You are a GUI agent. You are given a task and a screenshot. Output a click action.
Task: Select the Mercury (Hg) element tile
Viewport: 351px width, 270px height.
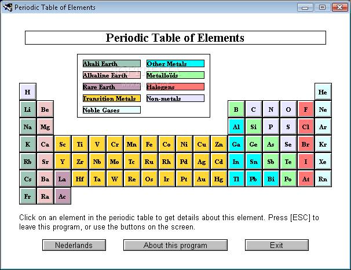pos(218,179)
